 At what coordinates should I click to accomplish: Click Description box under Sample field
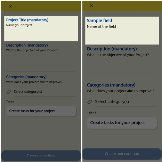122,63
